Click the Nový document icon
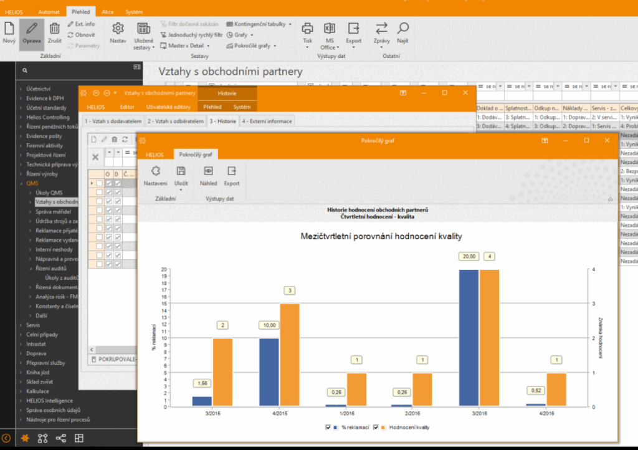Image resolution: width=638 pixels, height=450 pixels. click(x=9, y=29)
